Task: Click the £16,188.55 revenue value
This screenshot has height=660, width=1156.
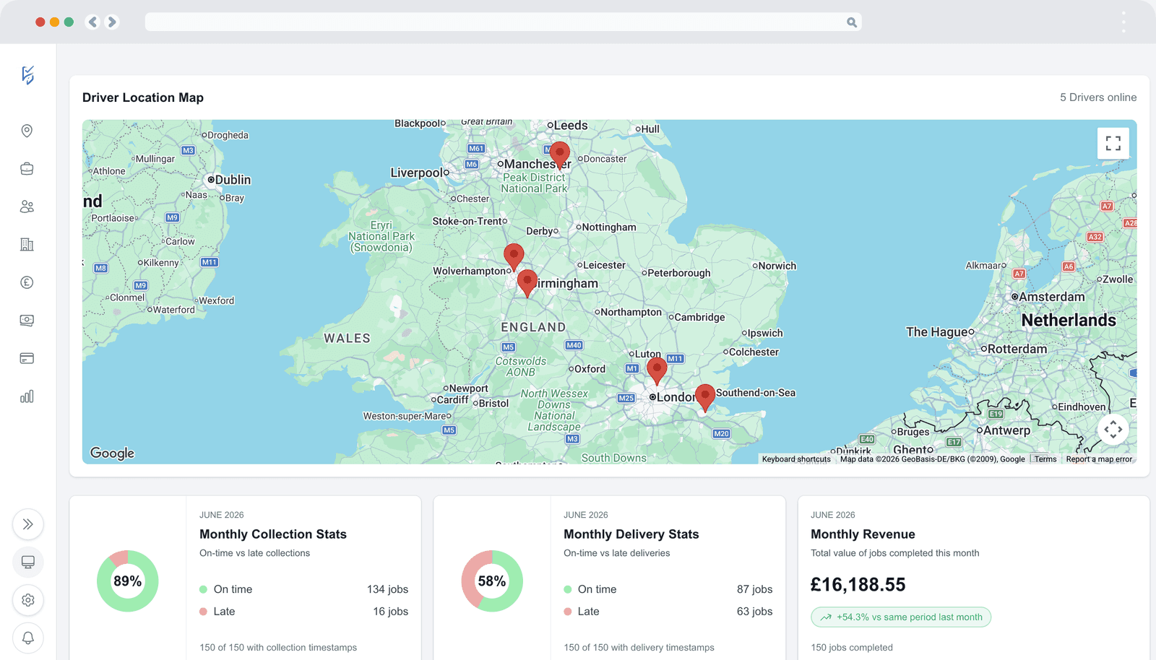Action: click(x=858, y=585)
